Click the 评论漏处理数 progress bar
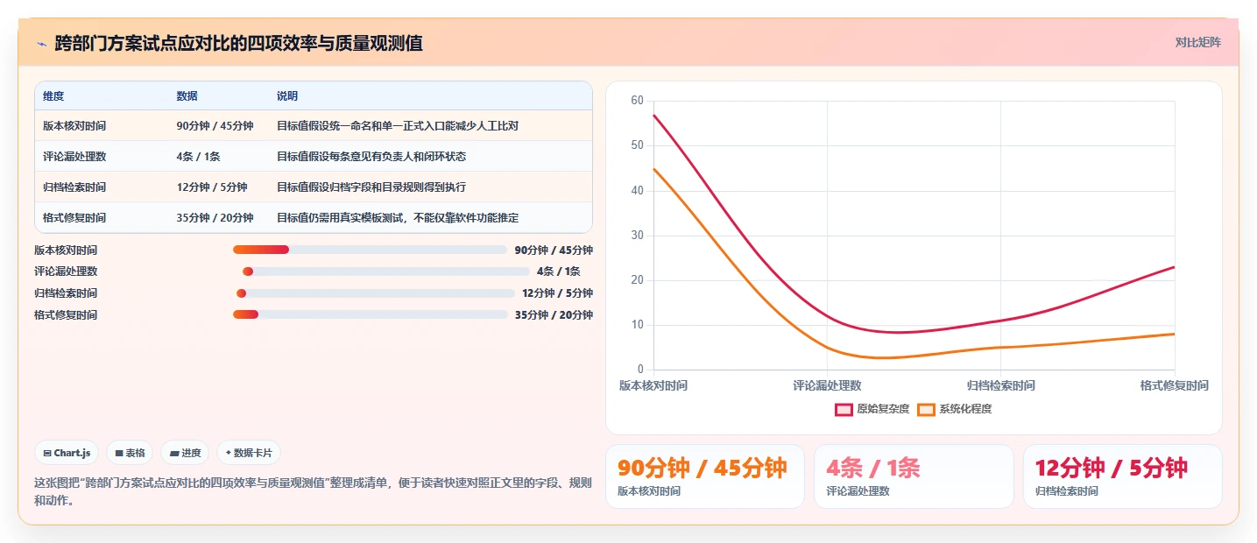The width and height of the screenshot is (1257, 543). [386, 271]
